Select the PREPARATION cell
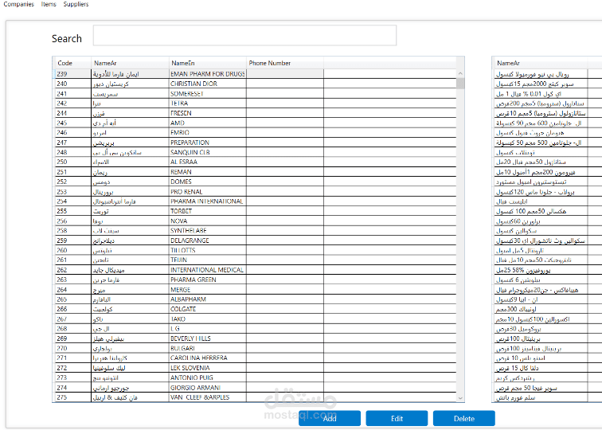Viewport: 602px width, 430px height. pyautogui.click(x=208, y=143)
